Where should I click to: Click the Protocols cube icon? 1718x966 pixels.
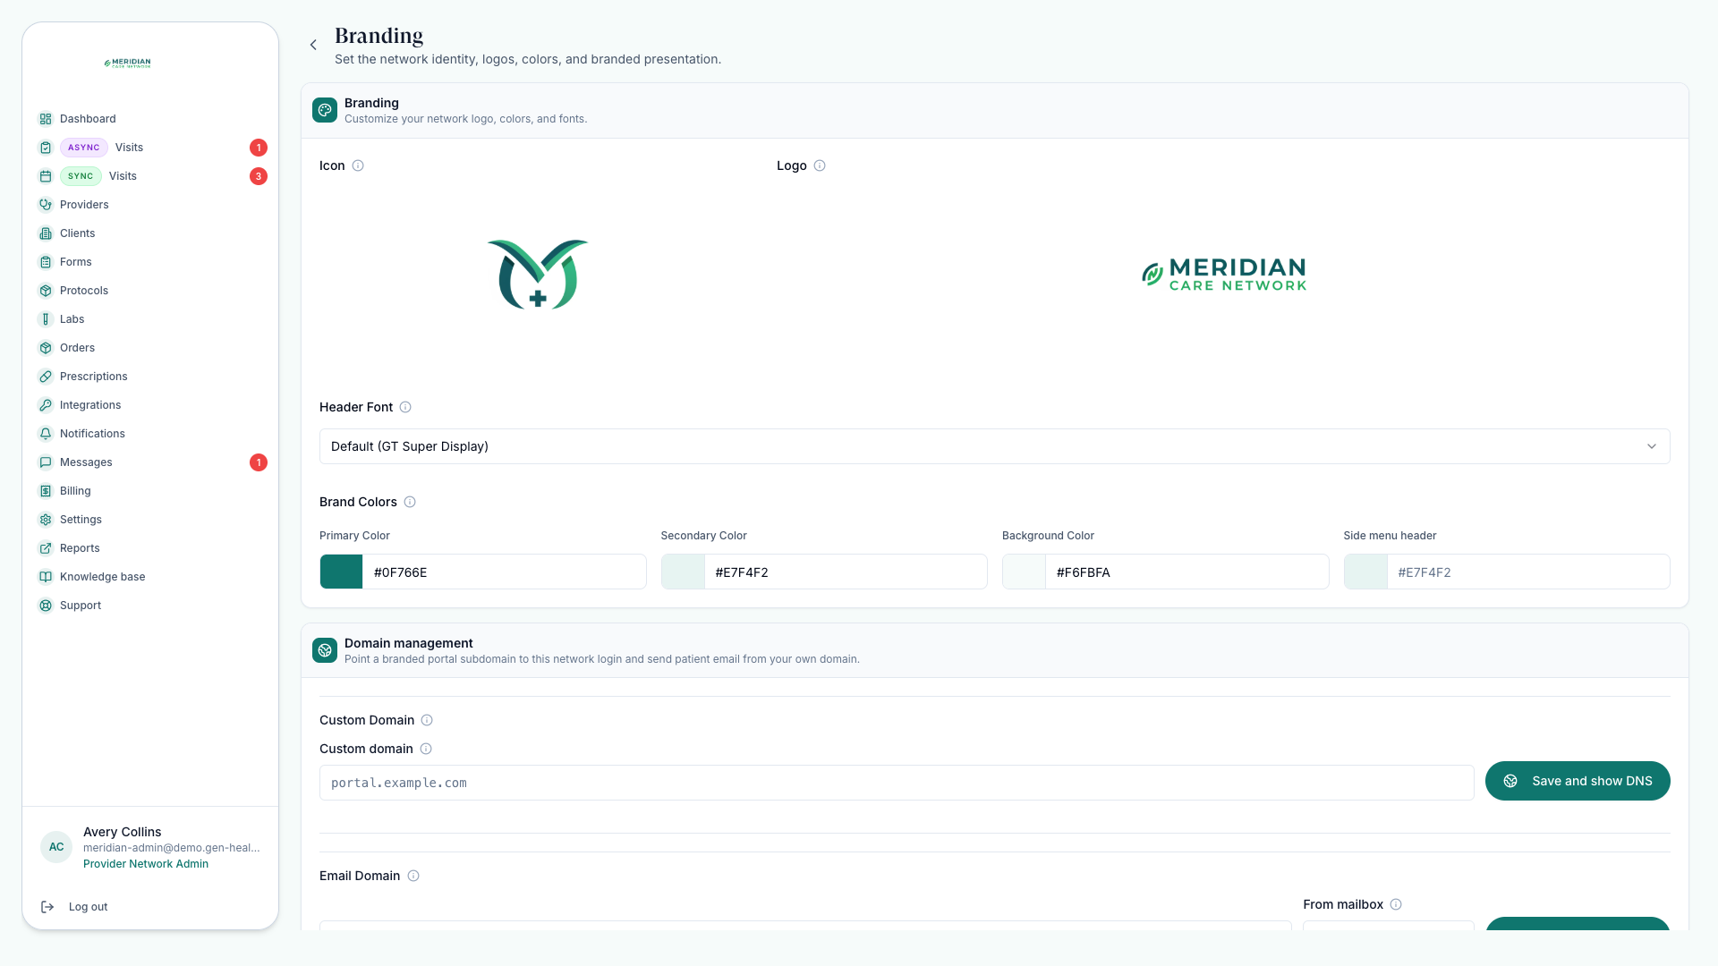pyautogui.click(x=46, y=291)
